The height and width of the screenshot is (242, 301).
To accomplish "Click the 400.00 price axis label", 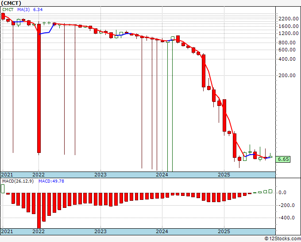I will tap(287, 59).
